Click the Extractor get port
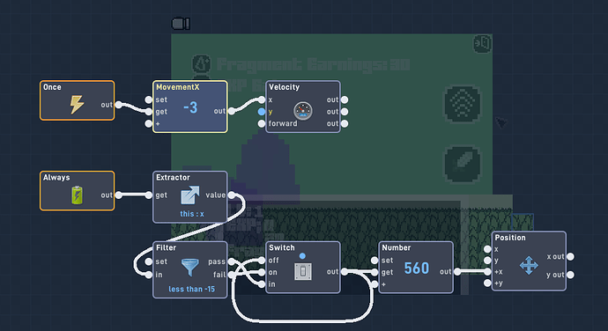Viewport: 608px width, 331px height. (x=148, y=195)
